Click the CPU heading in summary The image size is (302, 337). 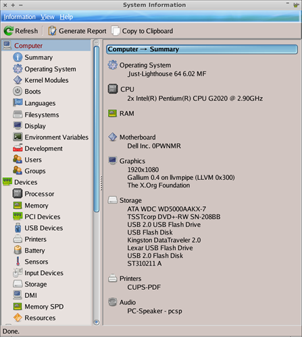(127, 89)
